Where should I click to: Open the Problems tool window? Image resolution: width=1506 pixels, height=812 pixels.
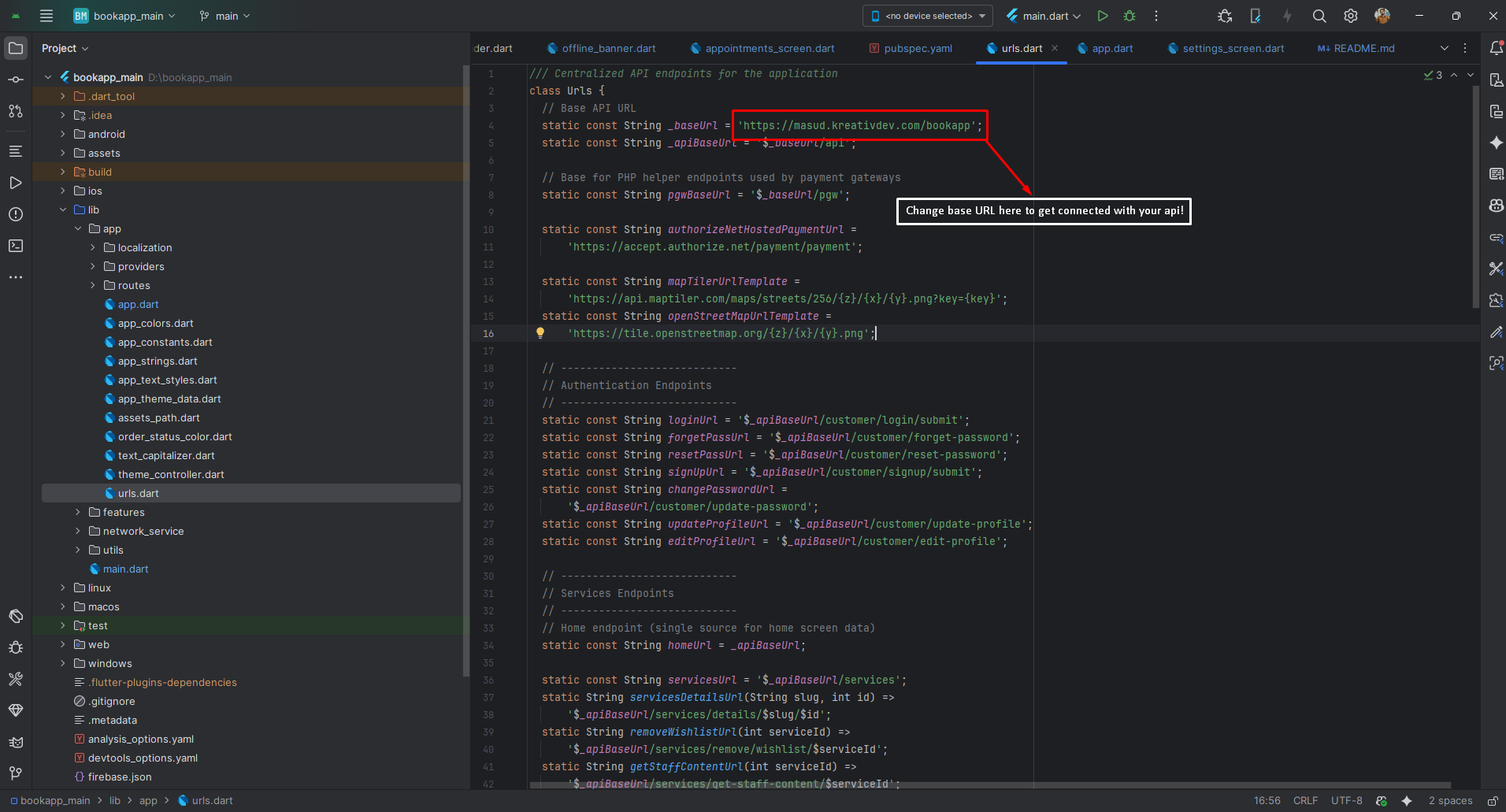coord(16,214)
